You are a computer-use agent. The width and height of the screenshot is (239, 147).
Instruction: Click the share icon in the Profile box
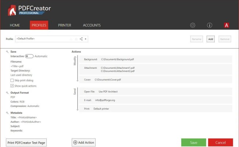coord(81,39)
